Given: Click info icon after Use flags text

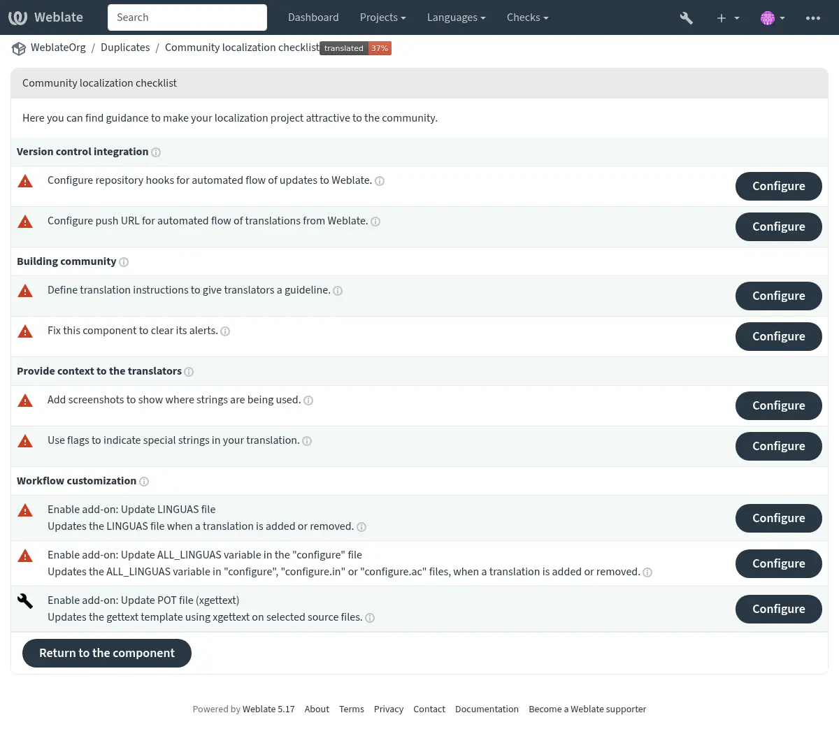Looking at the screenshot, I should (x=307, y=441).
